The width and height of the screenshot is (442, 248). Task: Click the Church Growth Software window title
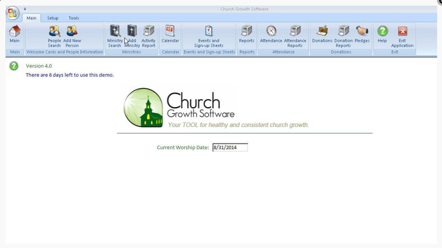[x=244, y=9]
